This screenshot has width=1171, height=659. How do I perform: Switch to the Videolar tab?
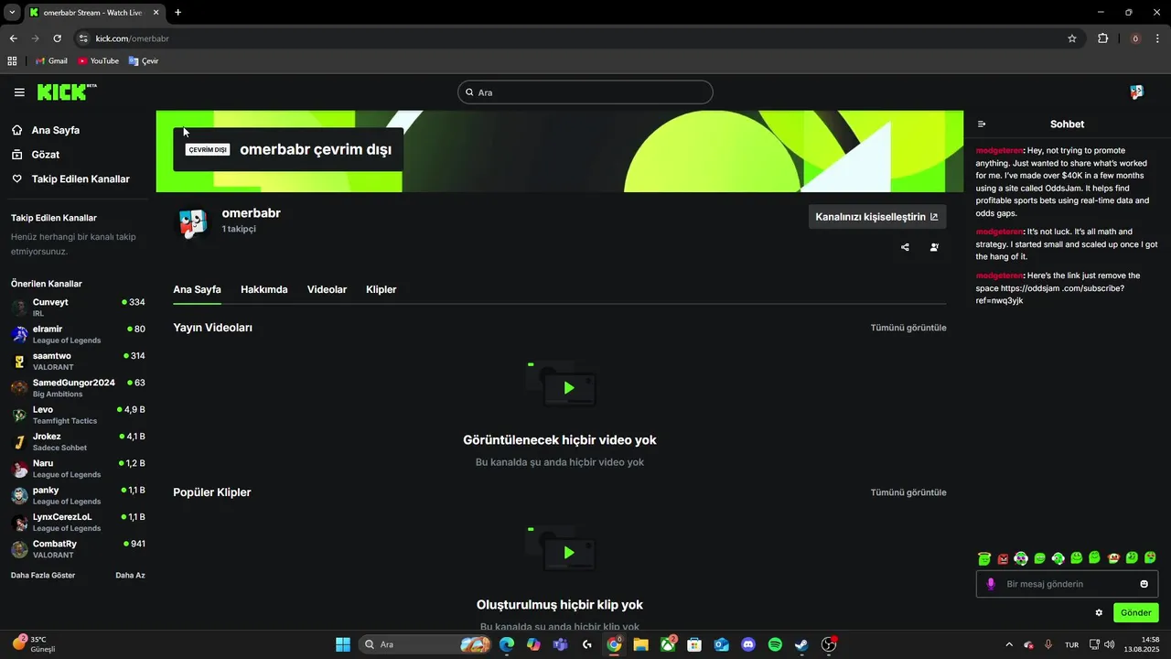pos(327,289)
